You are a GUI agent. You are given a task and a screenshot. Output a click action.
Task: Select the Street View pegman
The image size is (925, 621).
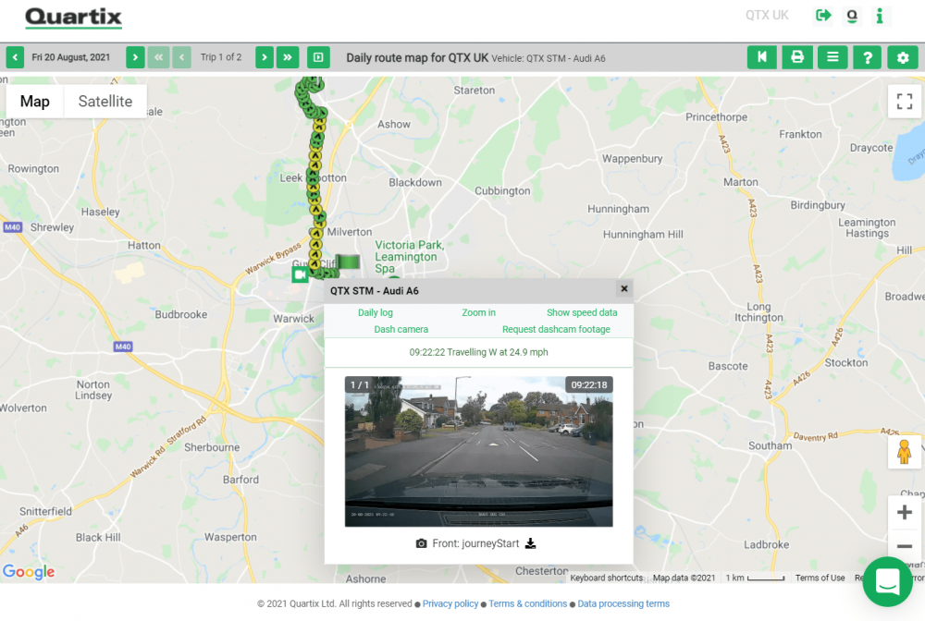(x=904, y=453)
